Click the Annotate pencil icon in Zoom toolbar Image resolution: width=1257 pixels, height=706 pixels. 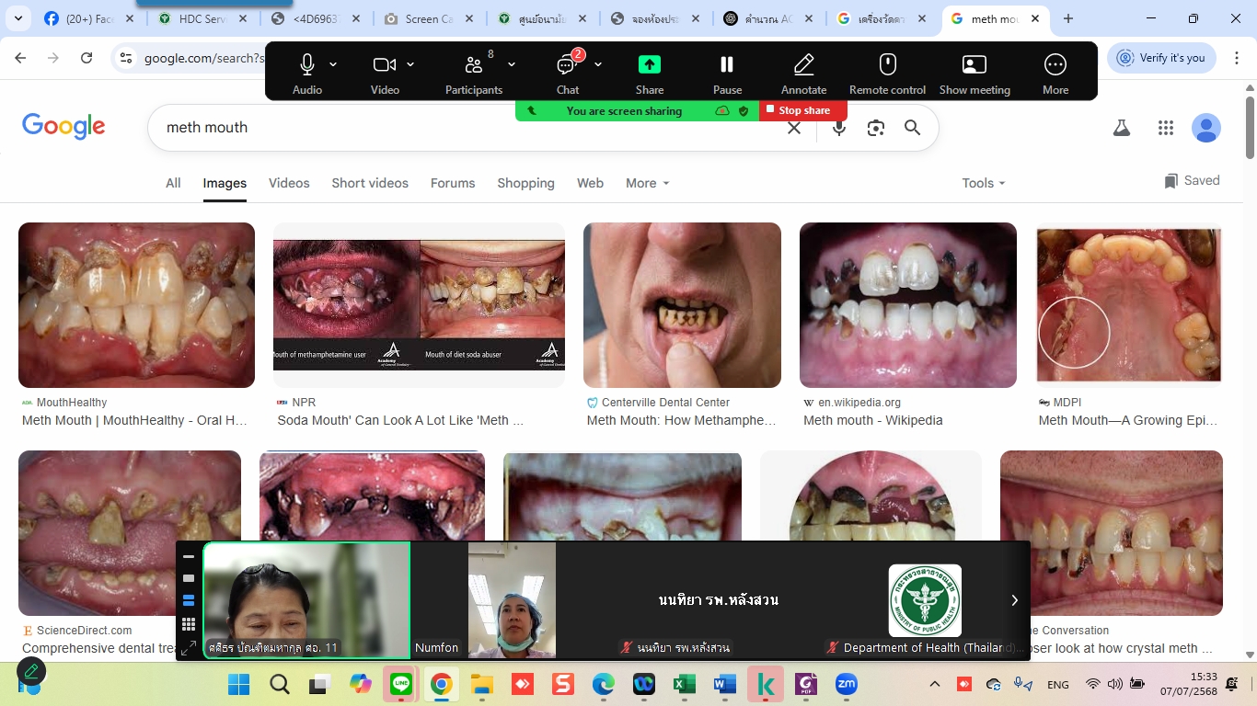point(803,65)
